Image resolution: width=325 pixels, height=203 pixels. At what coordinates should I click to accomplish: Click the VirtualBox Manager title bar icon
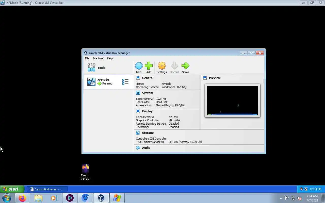pyautogui.click(x=86, y=53)
